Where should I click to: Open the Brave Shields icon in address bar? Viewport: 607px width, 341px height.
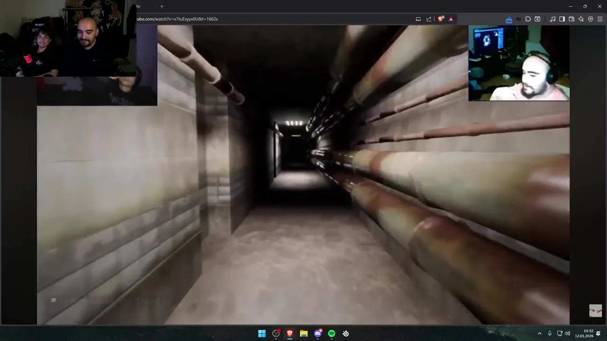441,19
